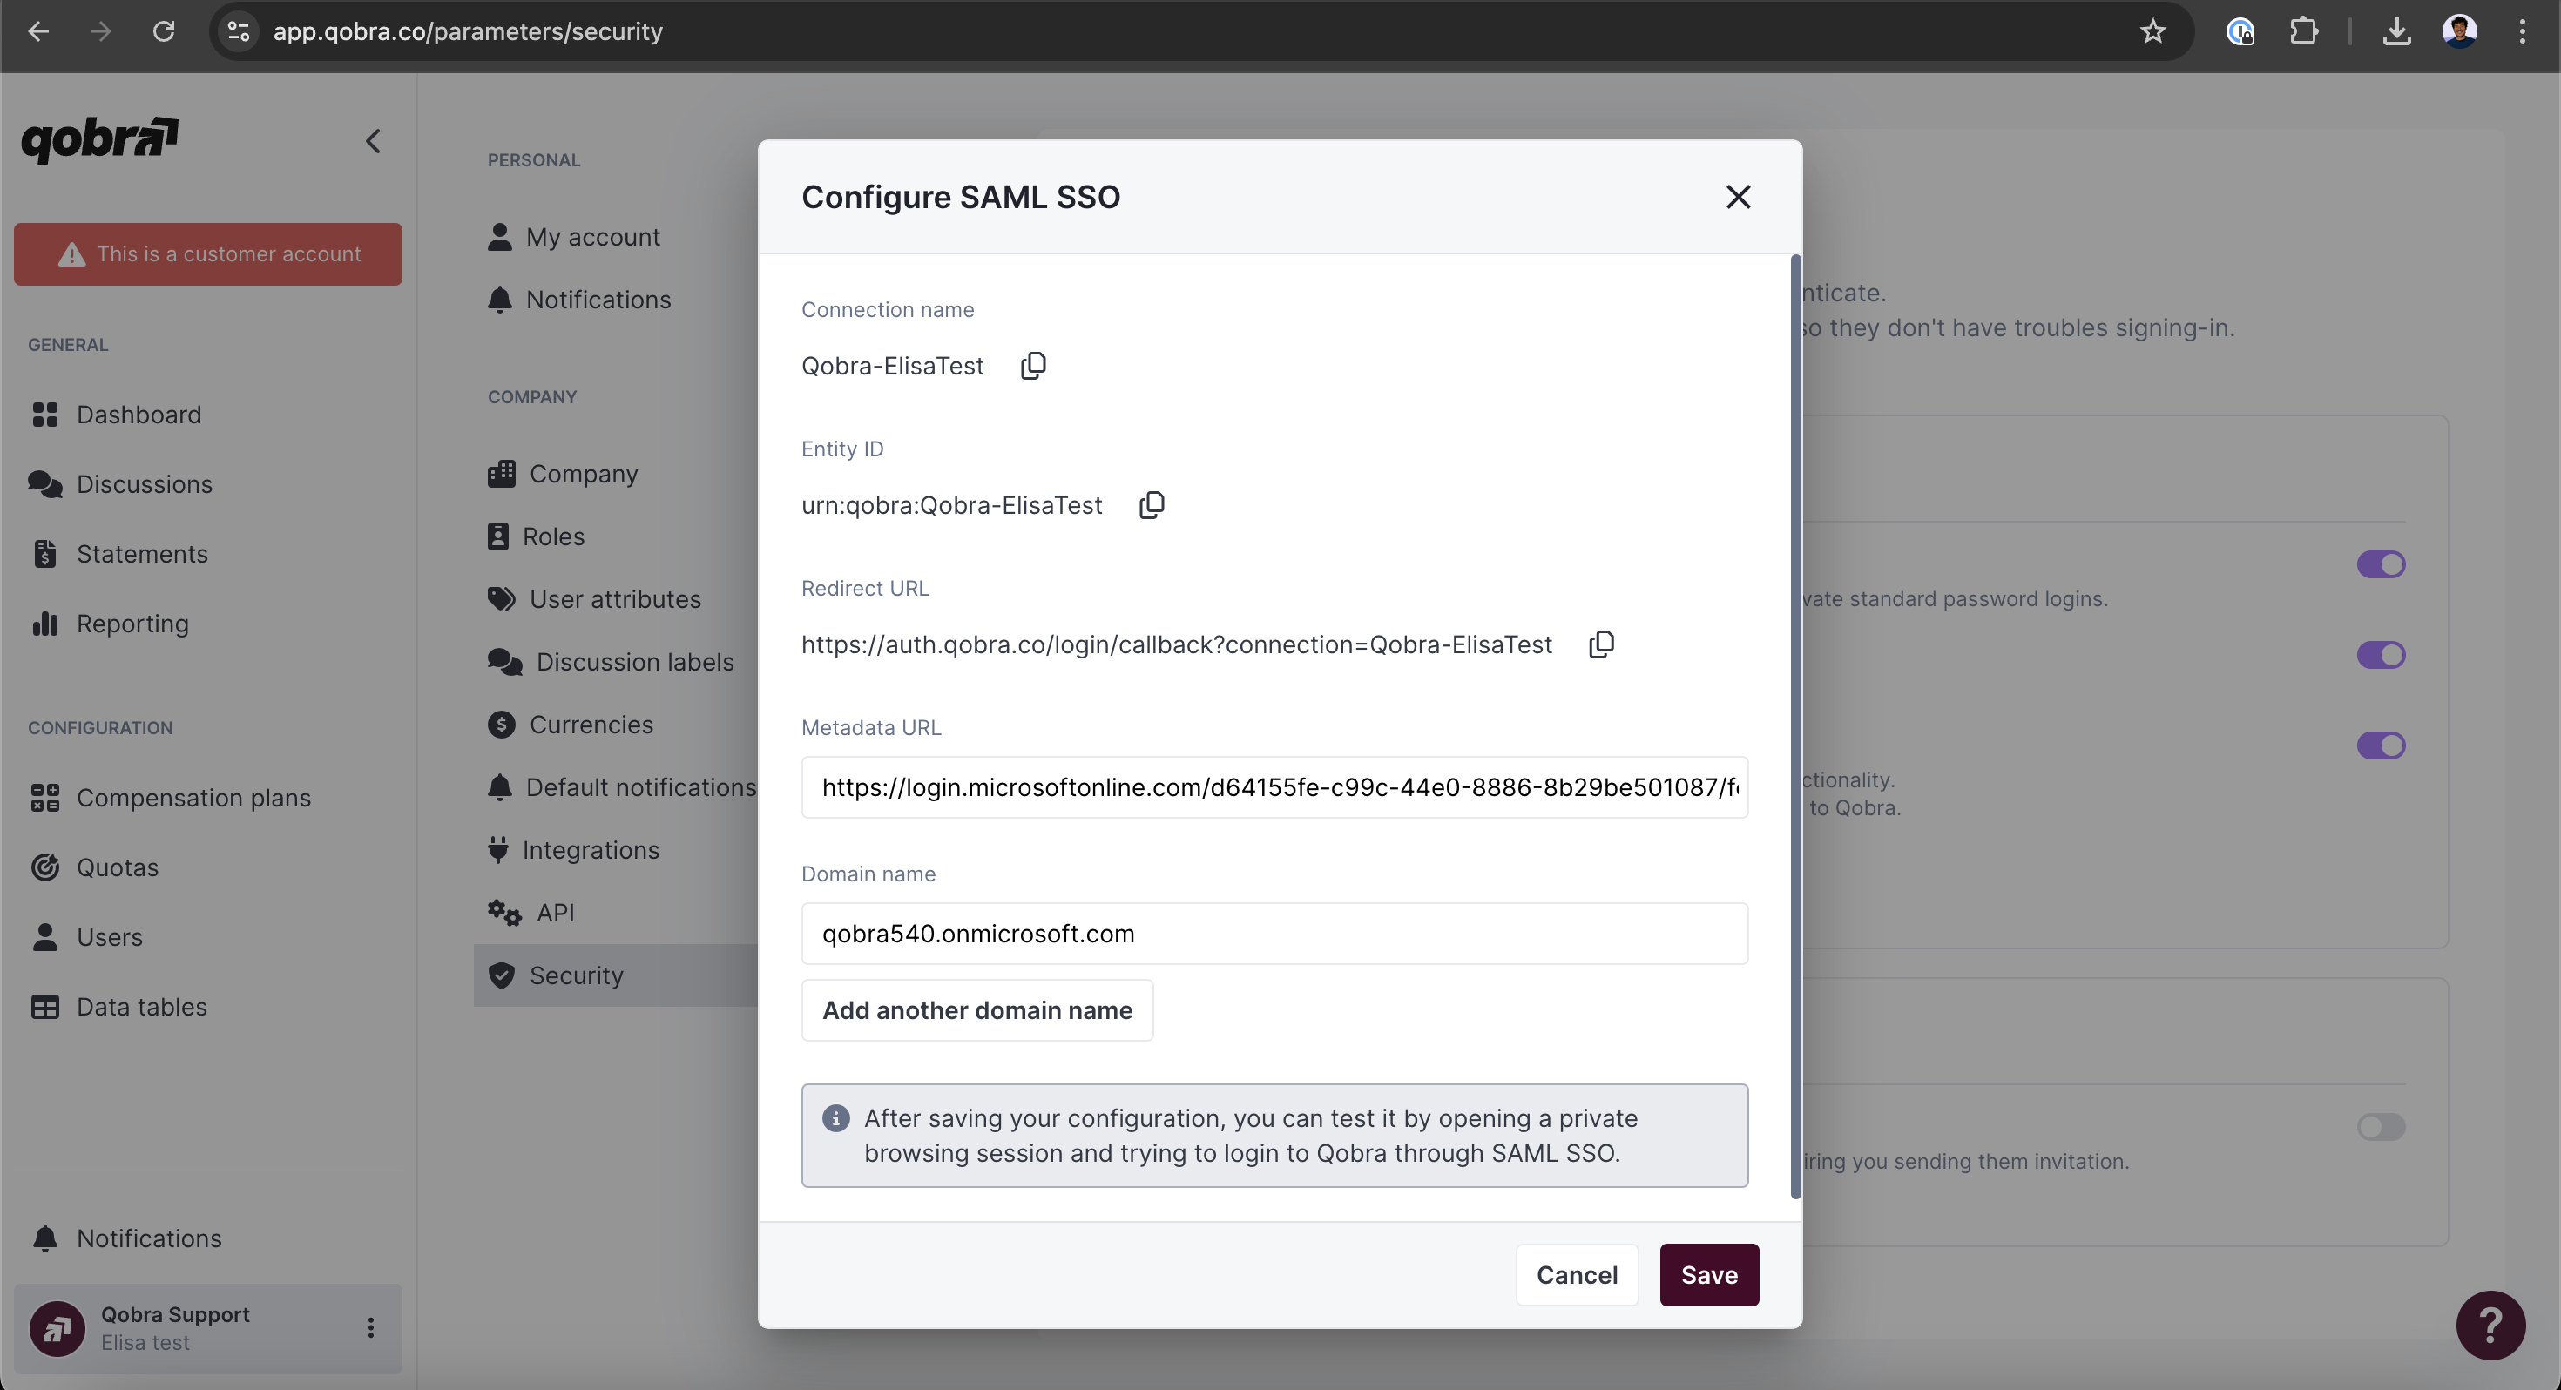Screen dimensions: 2561x1390
Task: Click the Qobra Support avatar
Action: 57,1328
